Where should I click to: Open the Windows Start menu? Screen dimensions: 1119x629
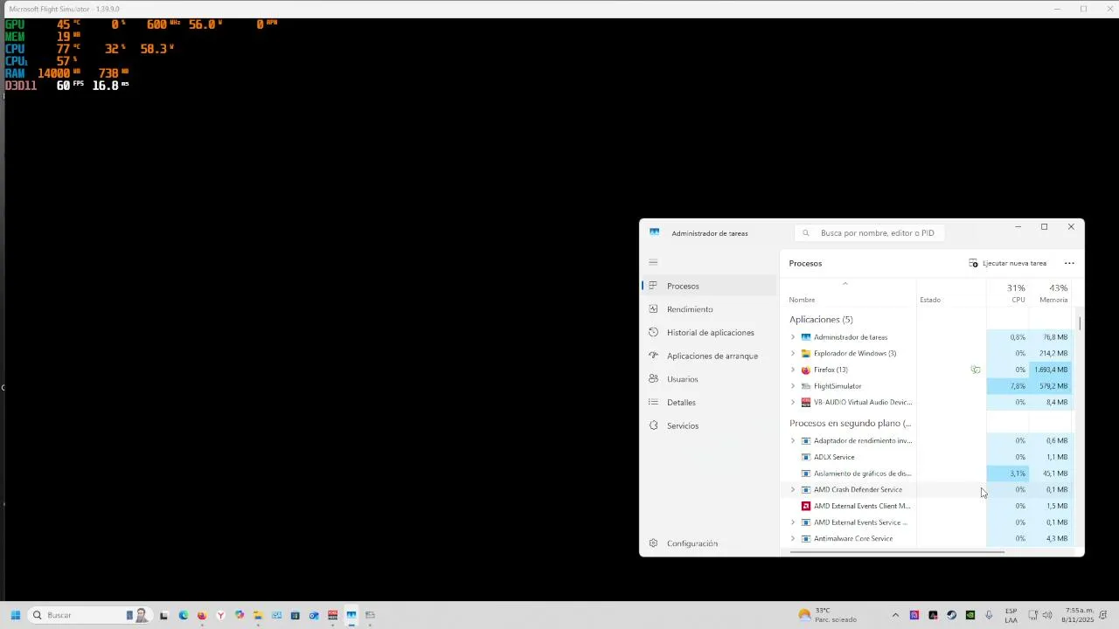15,615
